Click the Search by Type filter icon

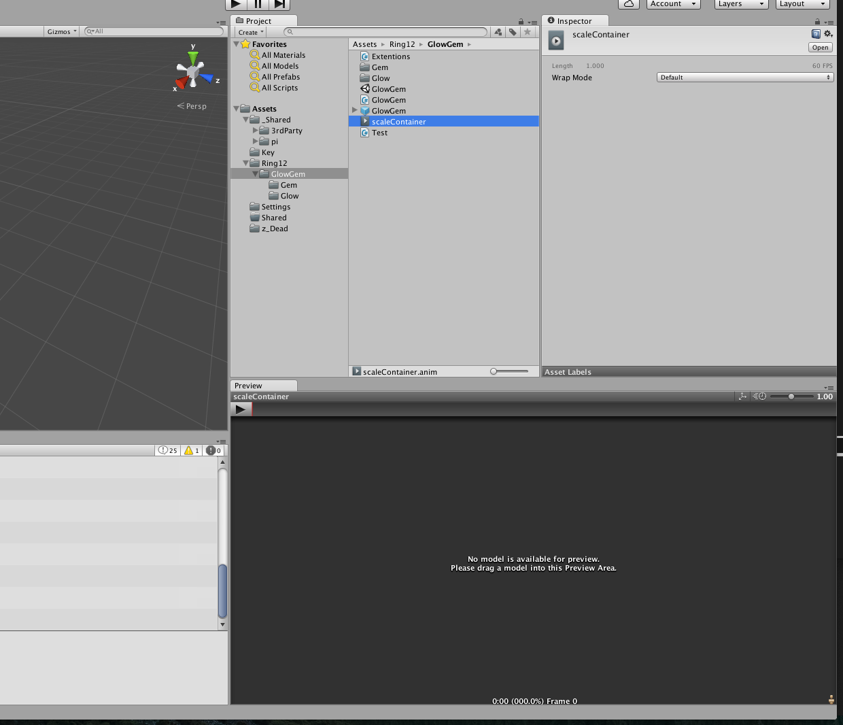(498, 32)
